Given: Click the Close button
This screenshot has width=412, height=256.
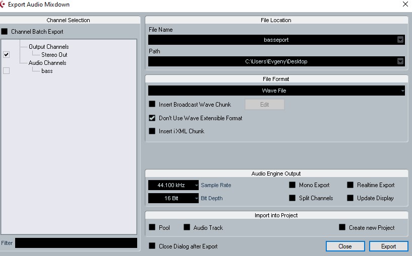Looking at the screenshot, I should point(345,246).
